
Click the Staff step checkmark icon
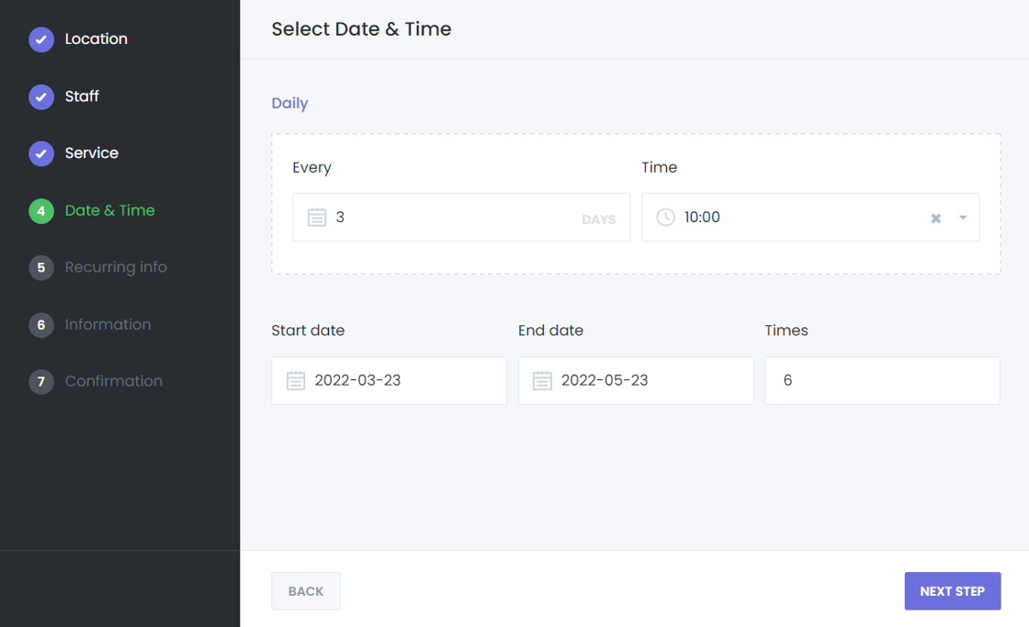click(x=41, y=96)
